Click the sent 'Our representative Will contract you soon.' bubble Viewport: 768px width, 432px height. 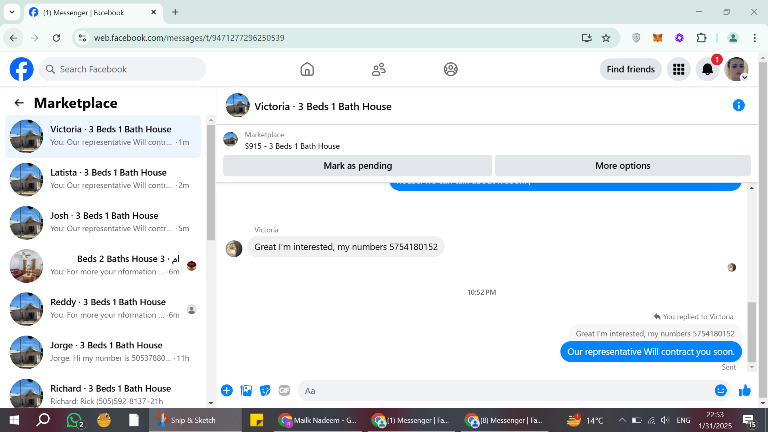[x=651, y=352]
